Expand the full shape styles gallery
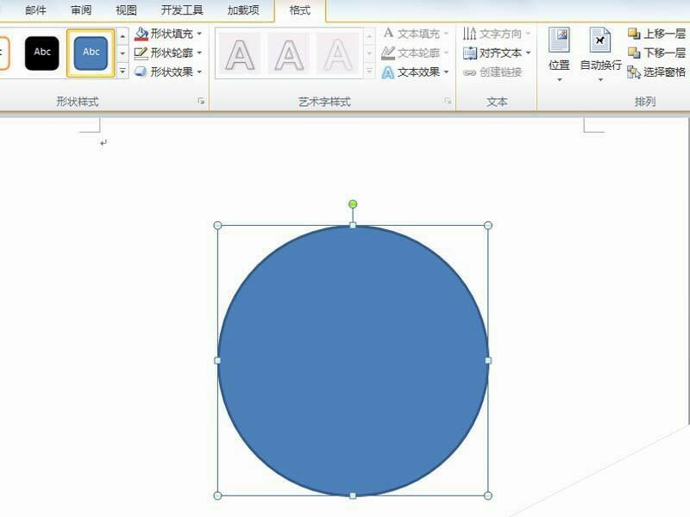 click(122, 72)
